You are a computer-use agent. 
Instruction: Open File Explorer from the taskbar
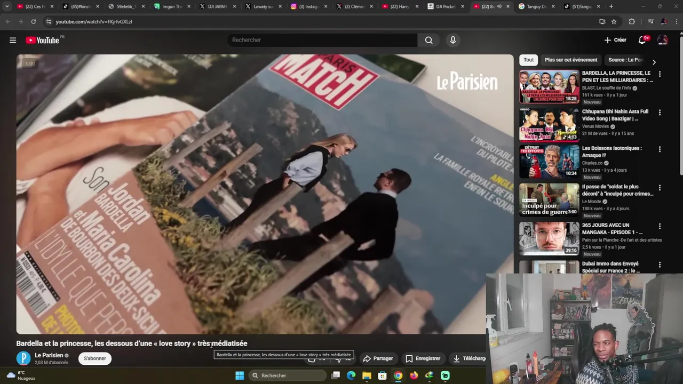click(x=367, y=375)
